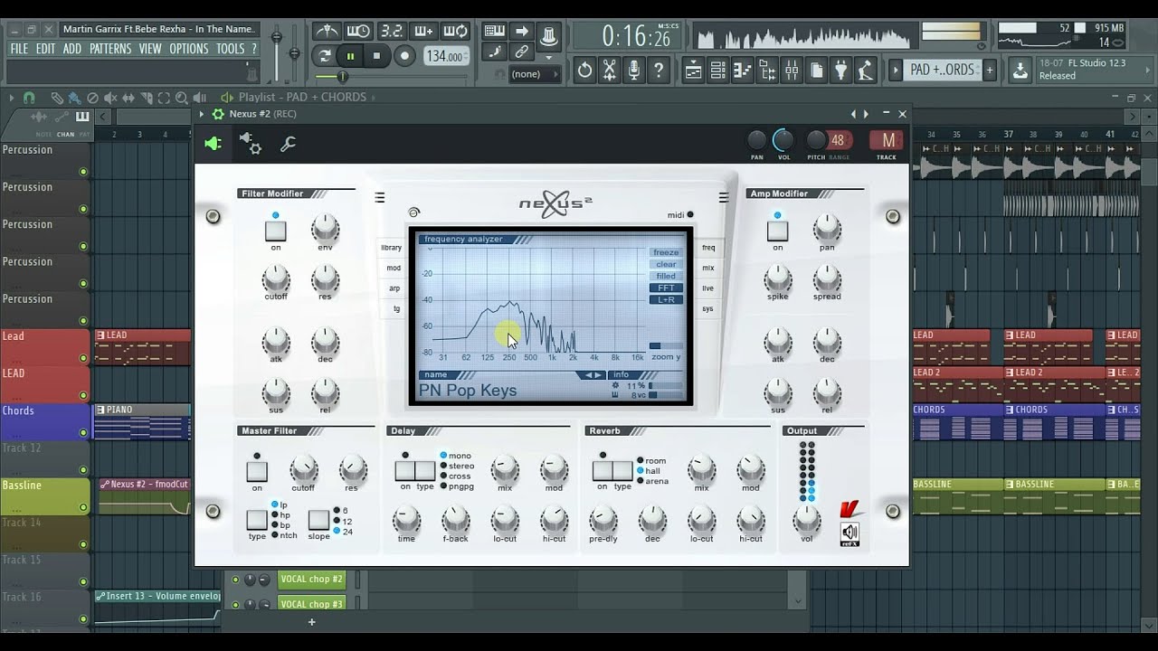Screen dimensions: 1158x651
Task: Add new pattern with plus button
Action: (x=990, y=70)
